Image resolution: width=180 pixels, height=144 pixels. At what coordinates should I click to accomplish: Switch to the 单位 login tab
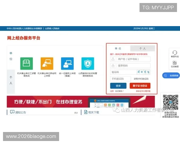pos(118,49)
